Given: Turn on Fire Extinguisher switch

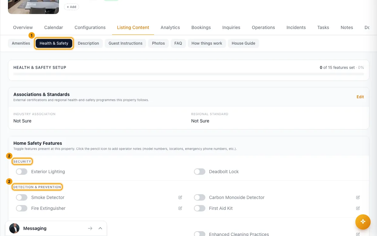Looking at the screenshot, I should (x=22, y=208).
